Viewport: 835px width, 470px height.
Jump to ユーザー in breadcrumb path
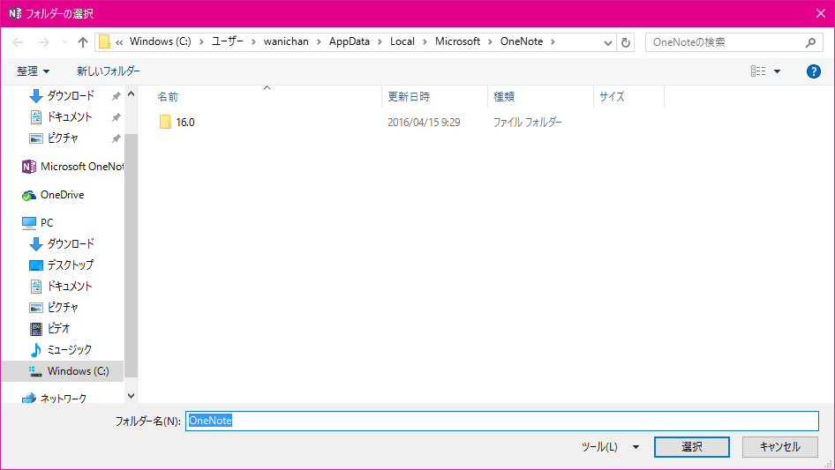228,41
